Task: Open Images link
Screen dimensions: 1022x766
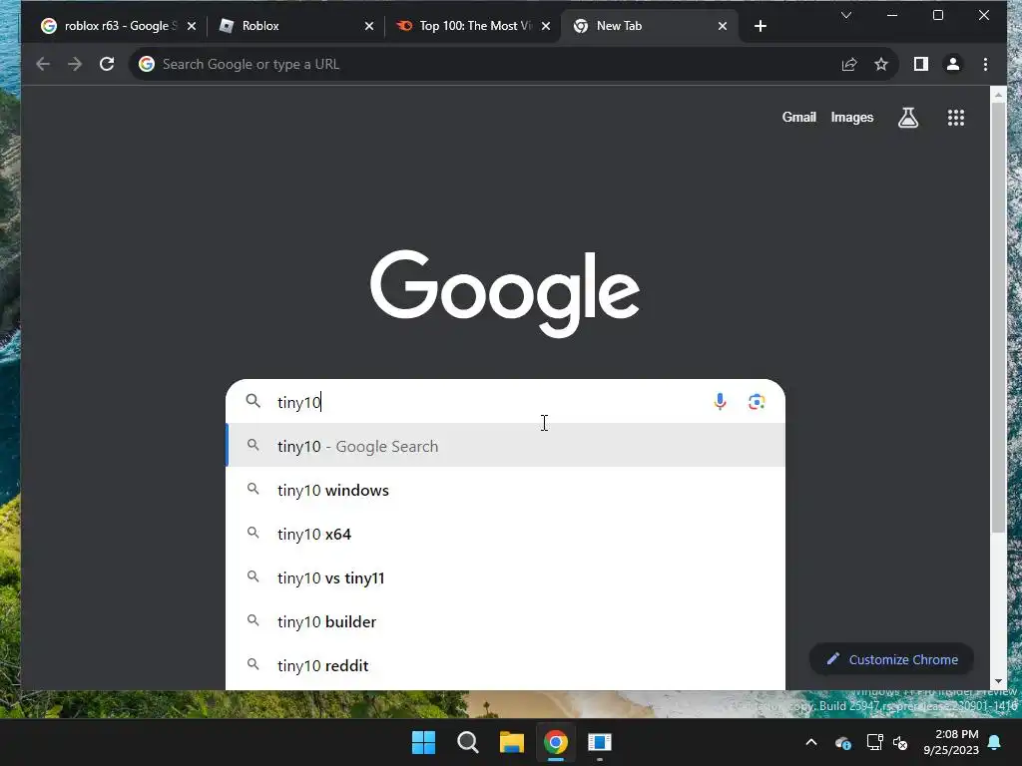Action: tap(852, 118)
